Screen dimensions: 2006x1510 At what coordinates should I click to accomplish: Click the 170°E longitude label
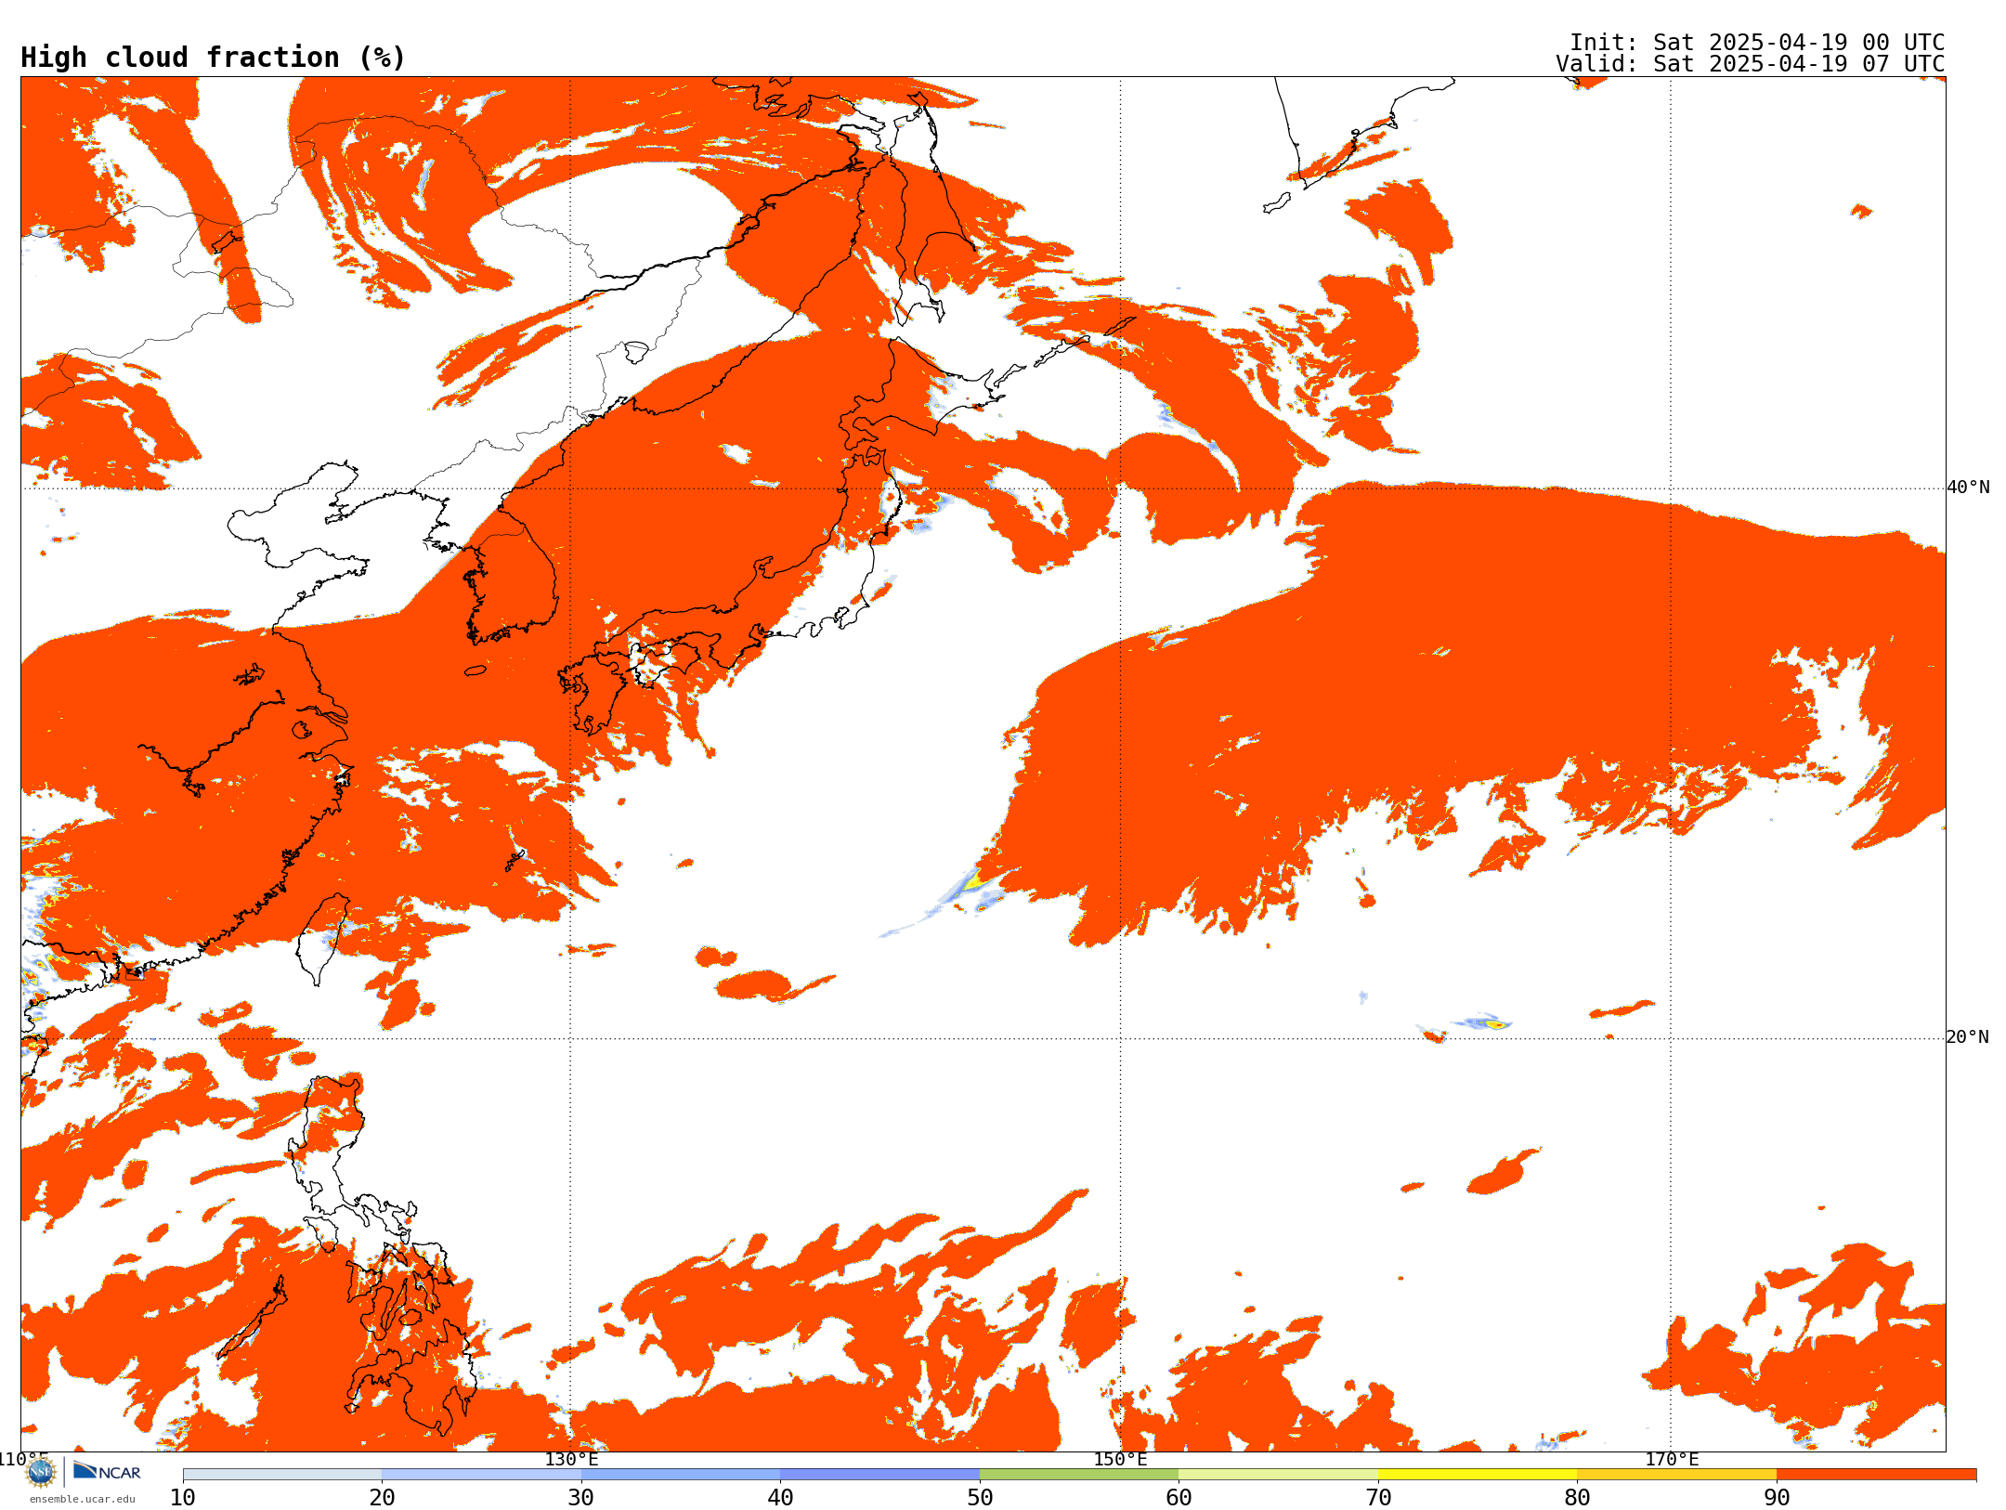tap(1672, 1460)
